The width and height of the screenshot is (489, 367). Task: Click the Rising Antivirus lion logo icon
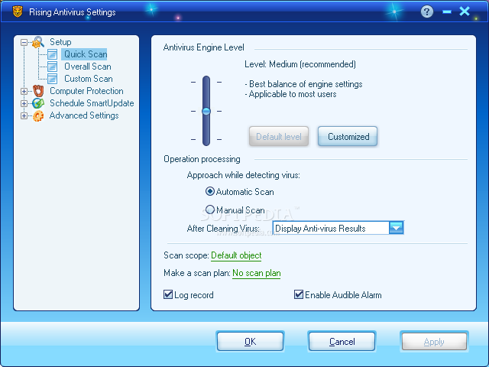click(18, 11)
